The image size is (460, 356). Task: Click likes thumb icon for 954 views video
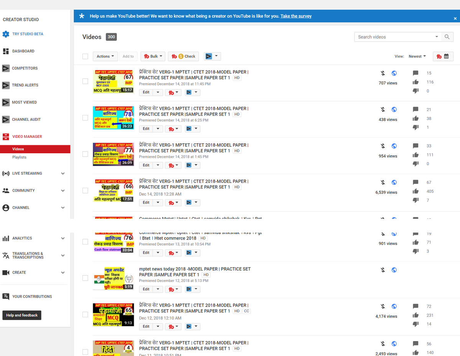pos(416,155)
